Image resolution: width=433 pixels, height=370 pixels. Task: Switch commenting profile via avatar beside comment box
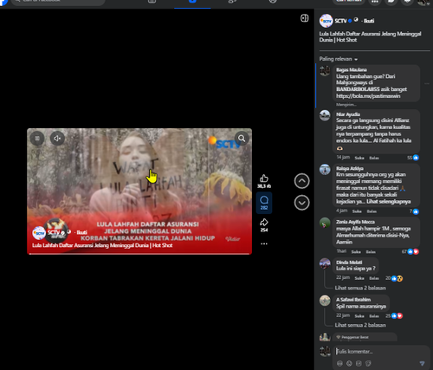point(325,351)
